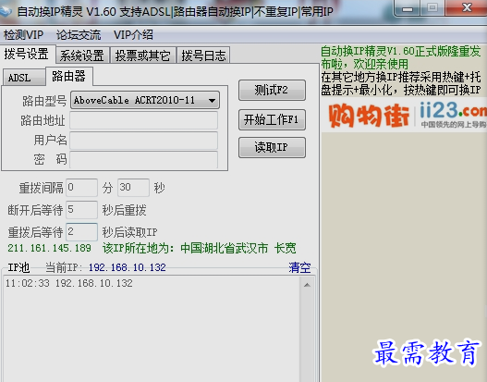This screenshot has width=487, height=382.
Task: Click the 该IP所在地为 location text
Action: 199,249
